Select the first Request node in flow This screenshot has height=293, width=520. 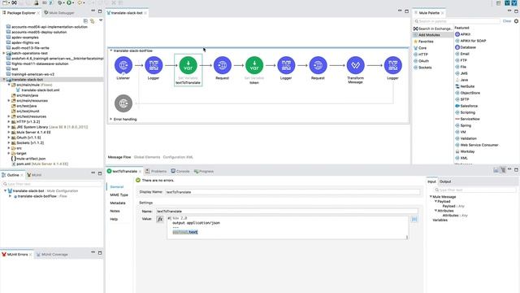[x=222, y=65]
